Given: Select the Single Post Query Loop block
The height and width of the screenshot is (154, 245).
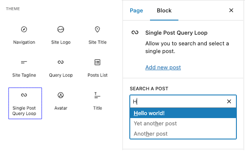Looking at the screenshot, I should coord(25,103).
